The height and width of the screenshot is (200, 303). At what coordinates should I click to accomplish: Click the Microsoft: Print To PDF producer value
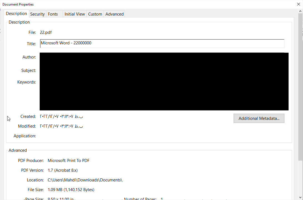pos(69,161)
